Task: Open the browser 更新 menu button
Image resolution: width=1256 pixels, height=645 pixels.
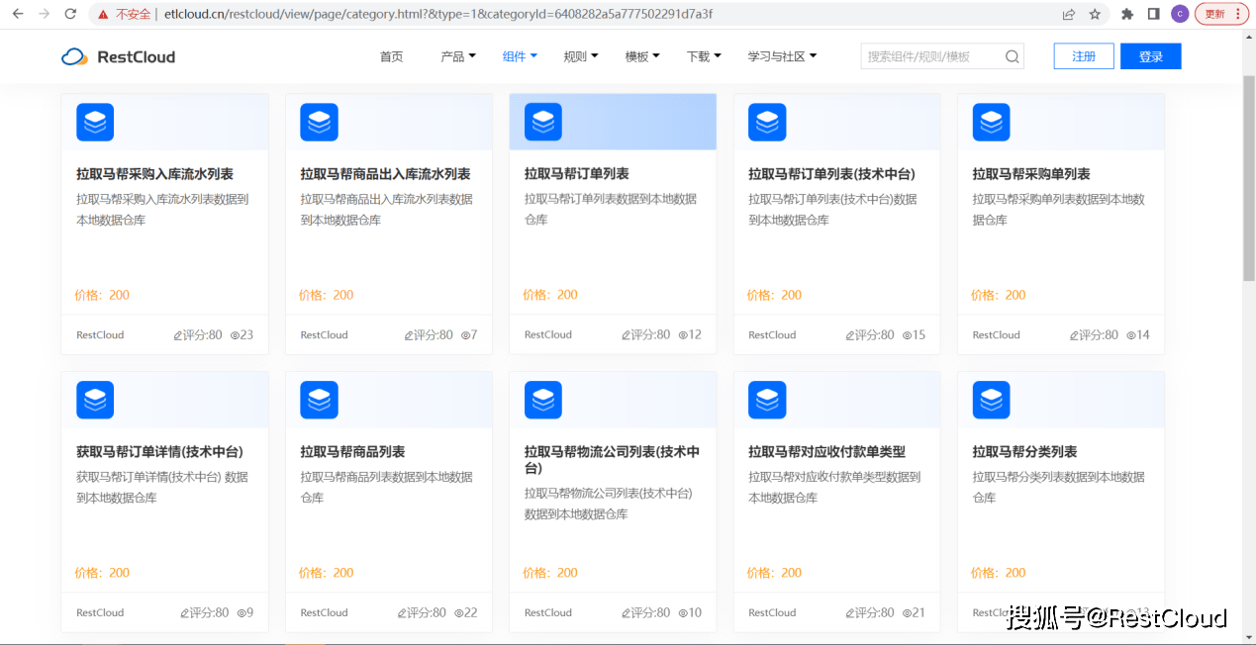Action: coord(1220,14)
